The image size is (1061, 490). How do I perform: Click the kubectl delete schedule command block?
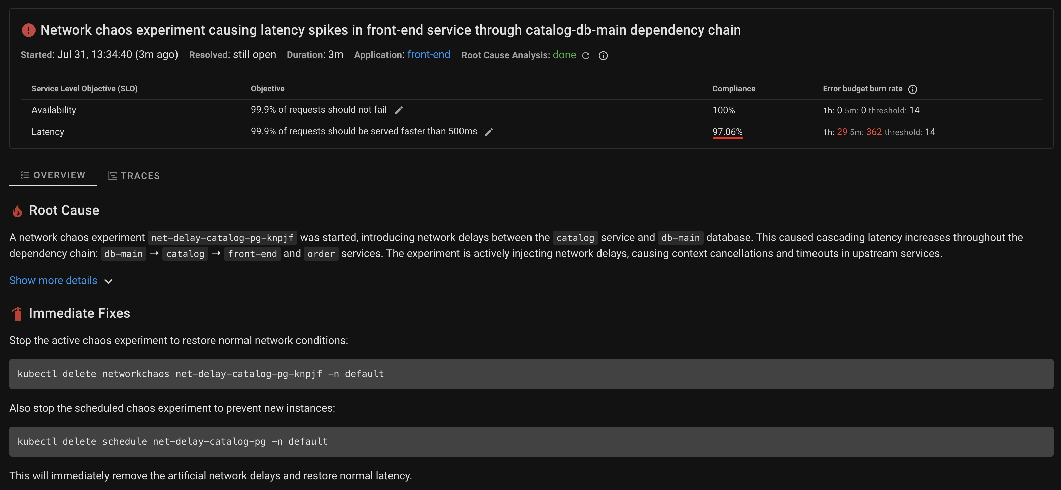tap(531, 441)
